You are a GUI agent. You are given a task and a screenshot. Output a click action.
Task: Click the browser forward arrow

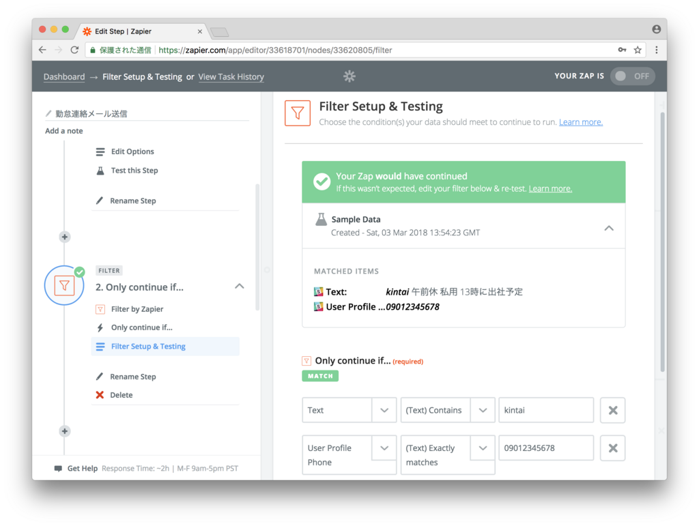(x=59, y=50)
